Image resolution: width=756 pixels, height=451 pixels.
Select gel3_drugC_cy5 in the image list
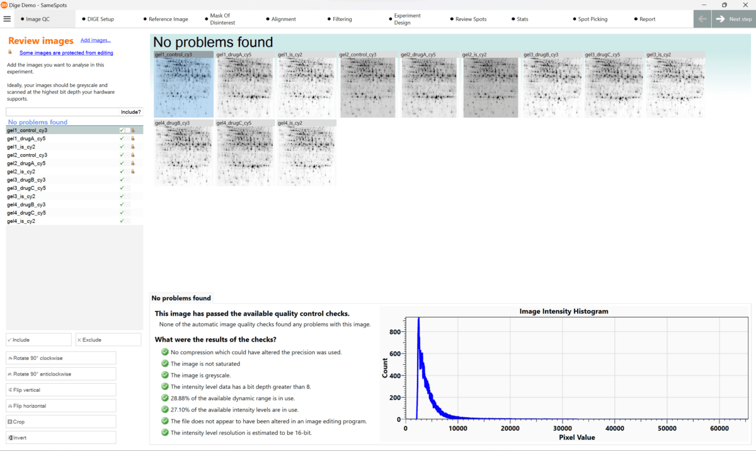(26, 188)
